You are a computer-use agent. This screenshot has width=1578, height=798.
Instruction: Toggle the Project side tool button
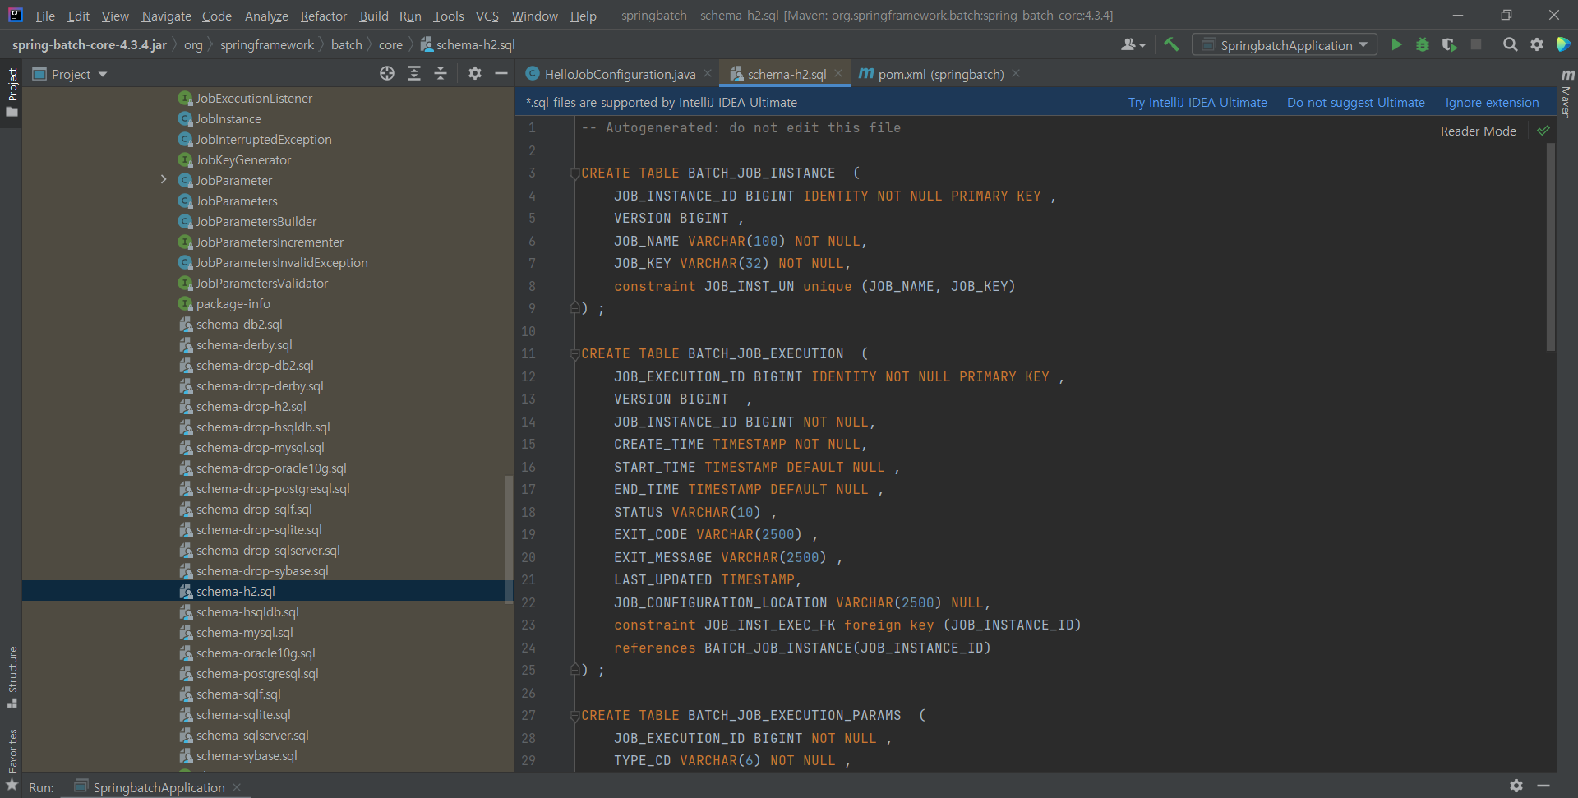[12, 92]
